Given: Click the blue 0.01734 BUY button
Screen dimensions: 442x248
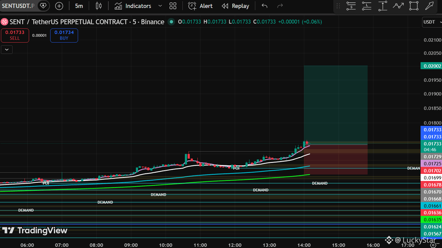Looking at the screenshot, I should pyautogui.click(x=64, y=35).
